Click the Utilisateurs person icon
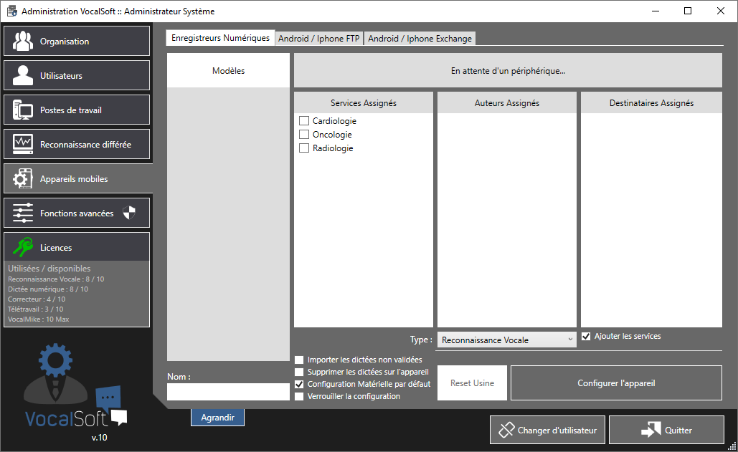The height and width of the screenshot is (452, 738). coord(23,75)
